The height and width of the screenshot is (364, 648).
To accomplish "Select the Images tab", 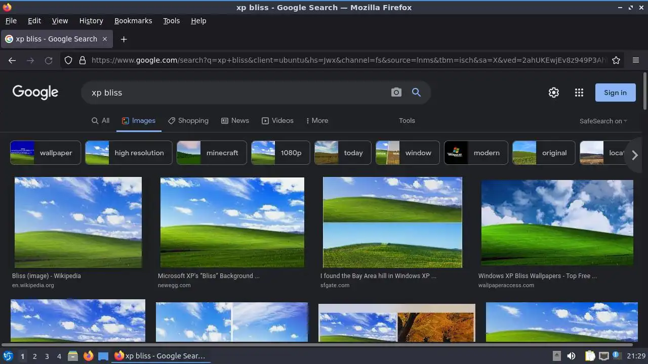I will coord(139,120).
